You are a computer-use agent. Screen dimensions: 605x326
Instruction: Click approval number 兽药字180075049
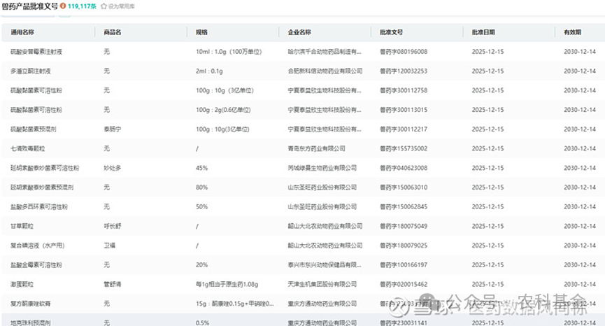click(404, 226)
